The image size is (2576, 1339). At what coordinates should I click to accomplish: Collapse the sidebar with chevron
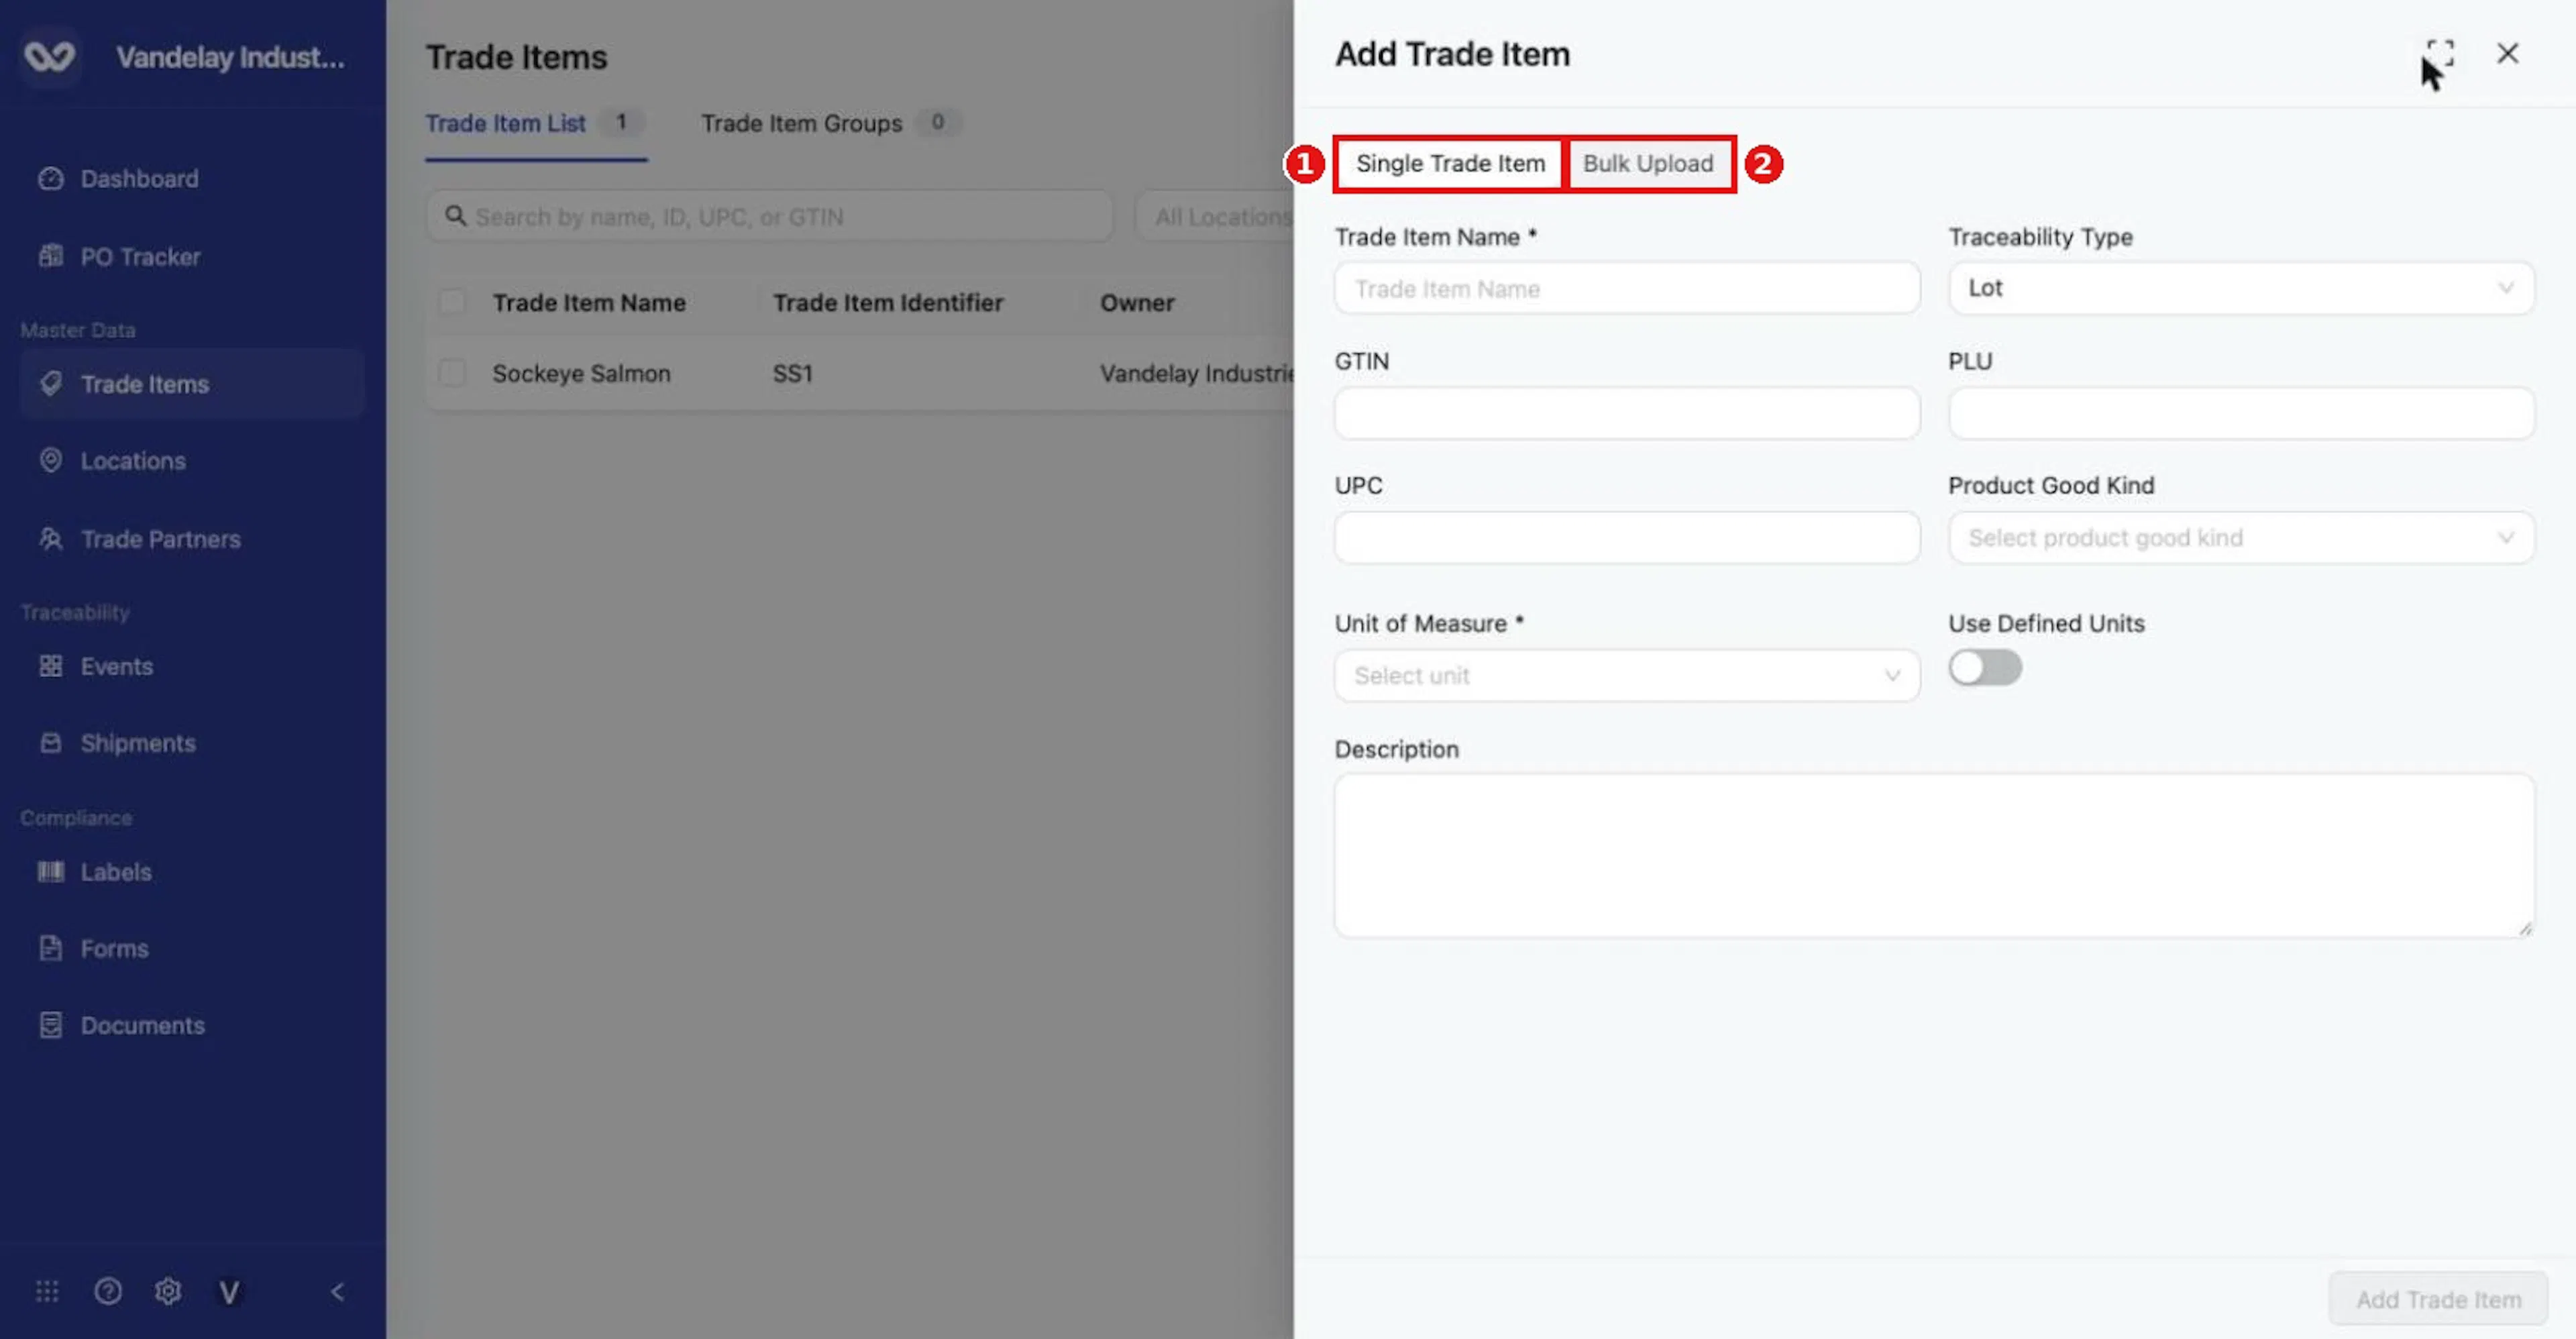point(337,1291)
